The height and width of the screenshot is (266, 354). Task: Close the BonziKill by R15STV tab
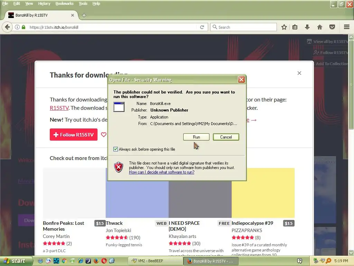[x=73, y=15]
